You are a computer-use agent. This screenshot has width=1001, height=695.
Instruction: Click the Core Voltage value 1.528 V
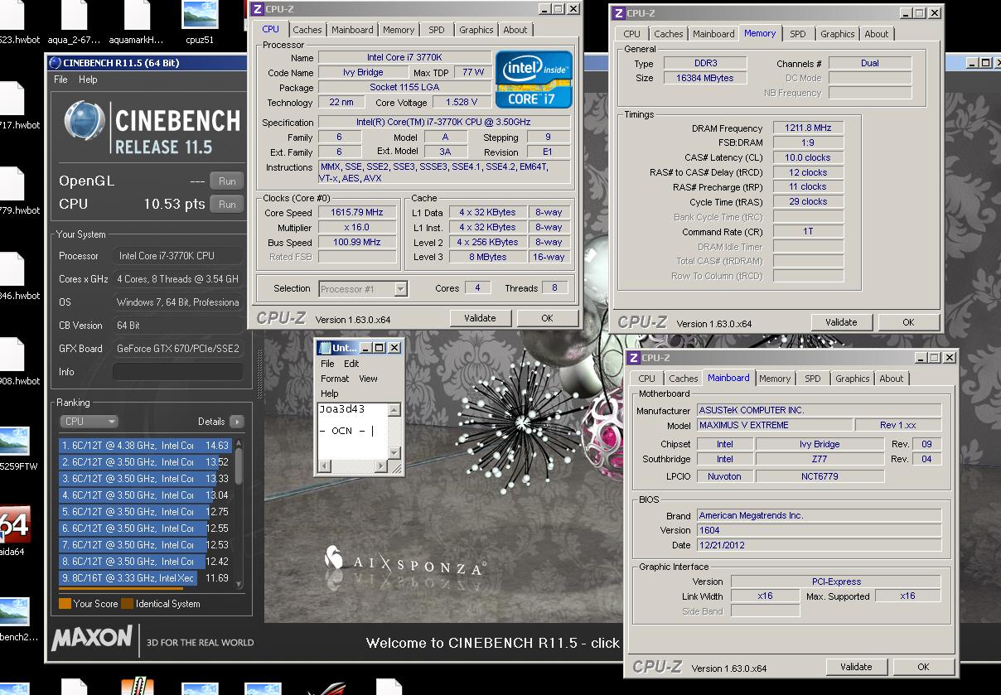462,103
